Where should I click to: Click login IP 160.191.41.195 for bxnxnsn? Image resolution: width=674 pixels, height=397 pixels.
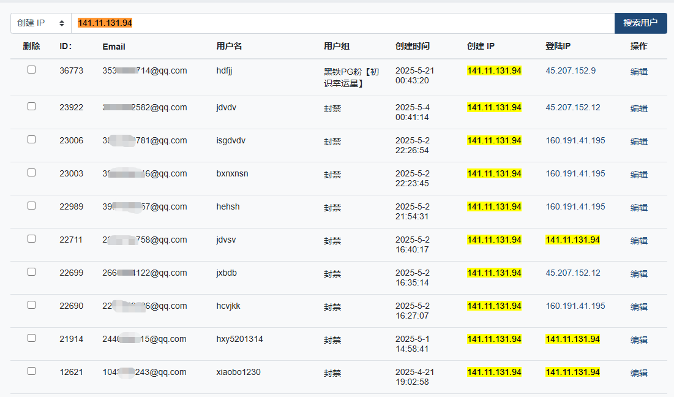[x=575, y=174]
